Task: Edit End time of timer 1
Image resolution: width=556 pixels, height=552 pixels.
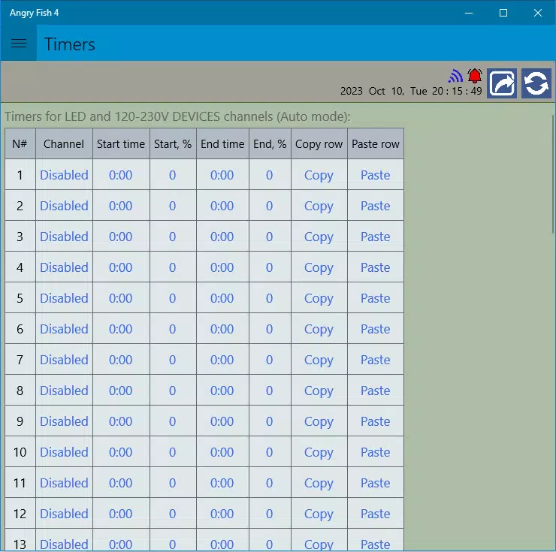Action: click(x=222, y=175)
